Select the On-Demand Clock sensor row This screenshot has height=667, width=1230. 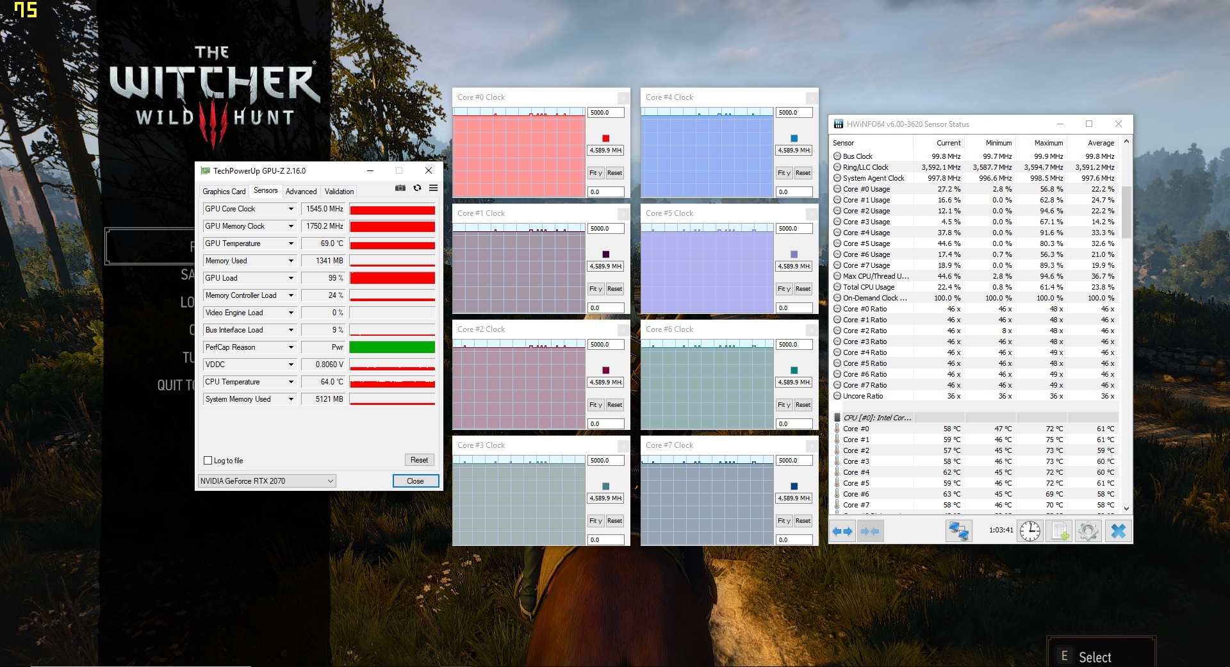pos(975,298)
